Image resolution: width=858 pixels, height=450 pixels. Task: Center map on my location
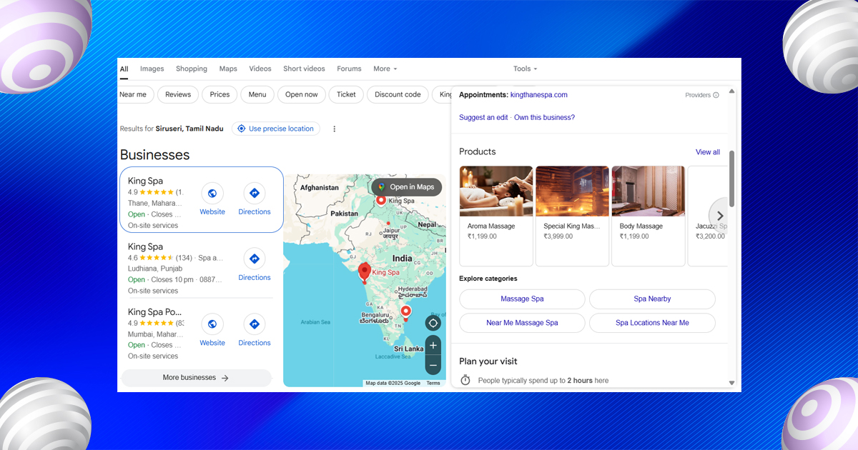tap(433, 323)
